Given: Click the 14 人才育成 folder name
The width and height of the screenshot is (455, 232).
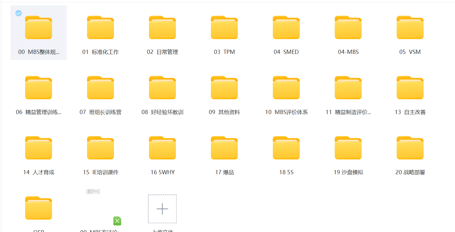Looking at the screenshot, I should click(x=39, y=172).
